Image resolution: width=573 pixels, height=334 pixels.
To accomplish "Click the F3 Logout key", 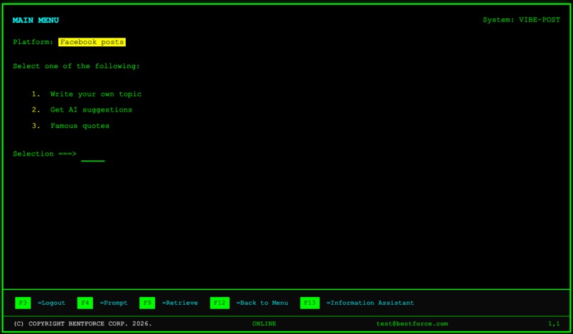I will tap(23, 303).
